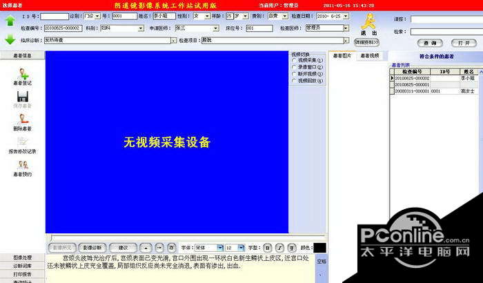Open the 性别 dropdown showing 女

[207, 16]
